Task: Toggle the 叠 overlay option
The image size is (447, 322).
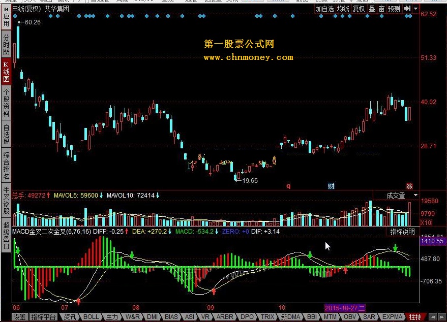Action: tap(372, 9)
